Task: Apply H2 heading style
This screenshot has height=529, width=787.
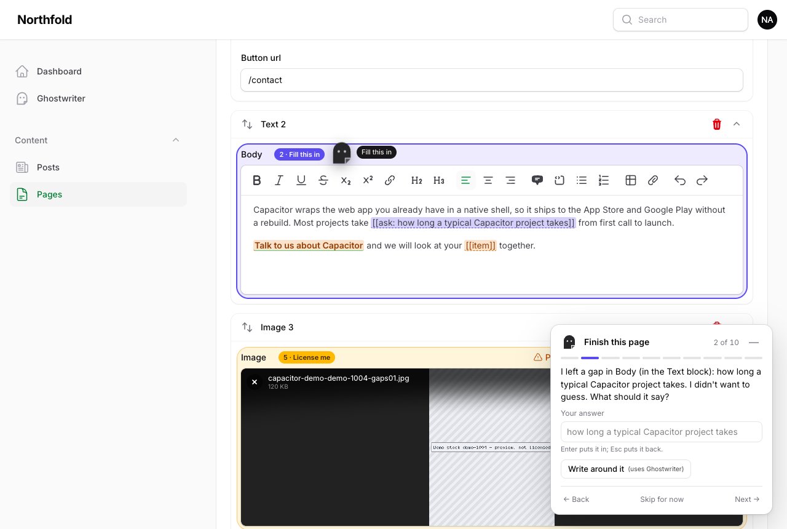Action: pyautogui.click(x=417, y=180)
